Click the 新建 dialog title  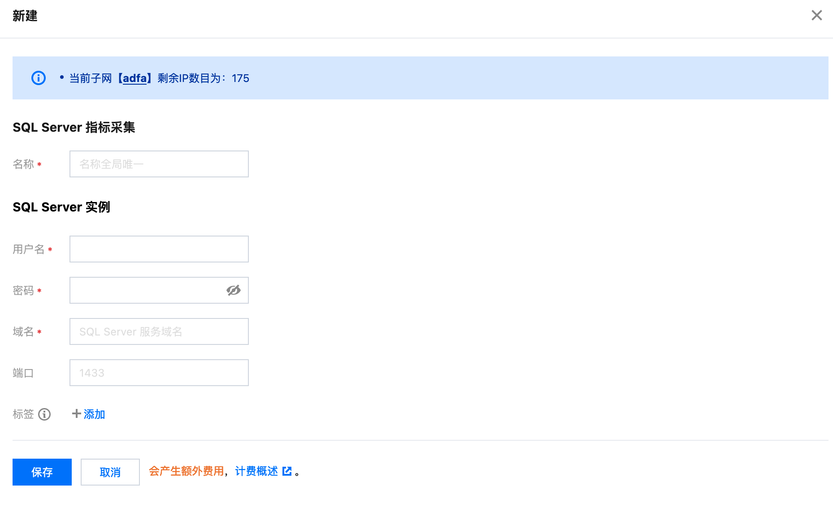[25, 16]
